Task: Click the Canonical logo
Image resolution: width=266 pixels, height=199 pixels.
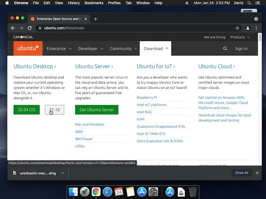Action: 23,37
